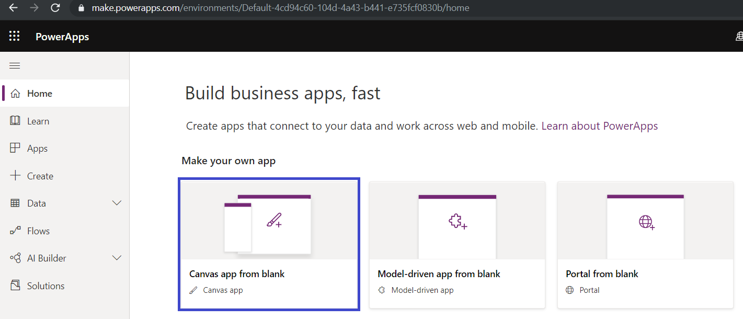Click small puzzle icon beside Model-driven app
The width and height of the screenshot is (743, 319).
(x=382, y=290)
